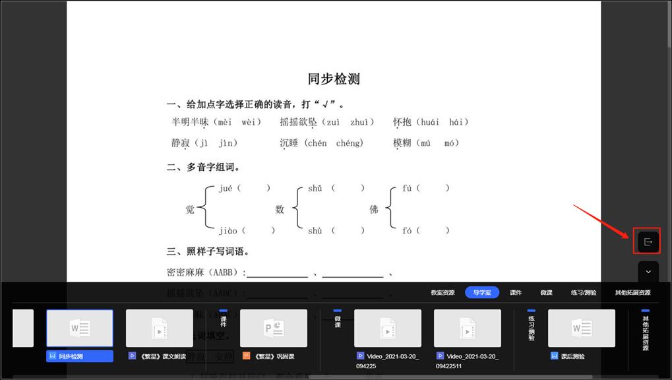Click the partially visible thumbnail before 同步检测
The height and width of the screenshot is (380, 672).
pyautogui.click(x=23, y=328)
